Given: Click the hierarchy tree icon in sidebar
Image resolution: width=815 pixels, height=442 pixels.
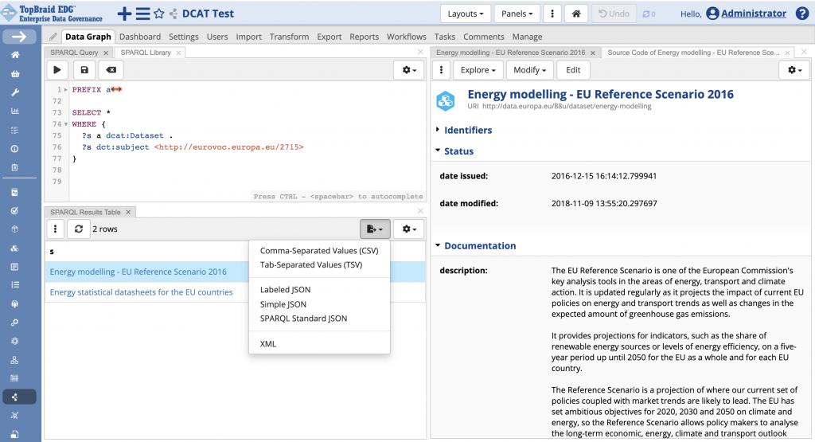Looking at the screenshot, I should tap(15, 360).
